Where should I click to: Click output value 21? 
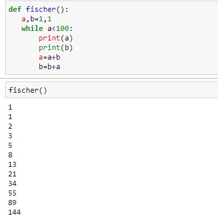[12, 174]
